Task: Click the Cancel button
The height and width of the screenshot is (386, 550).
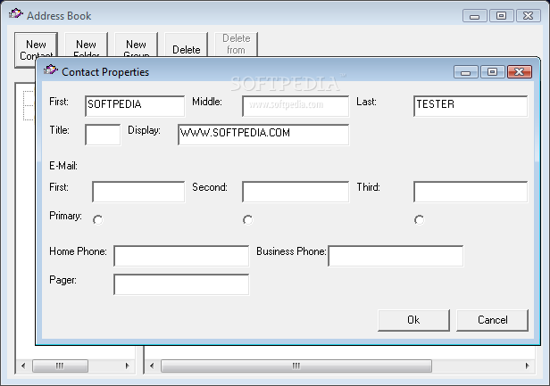Action: 492,320
